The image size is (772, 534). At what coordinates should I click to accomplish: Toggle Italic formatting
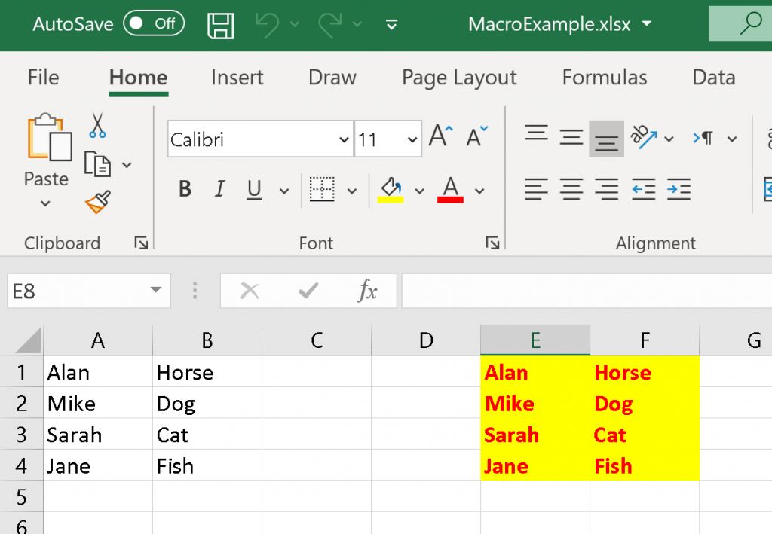[x=219, y=190]
